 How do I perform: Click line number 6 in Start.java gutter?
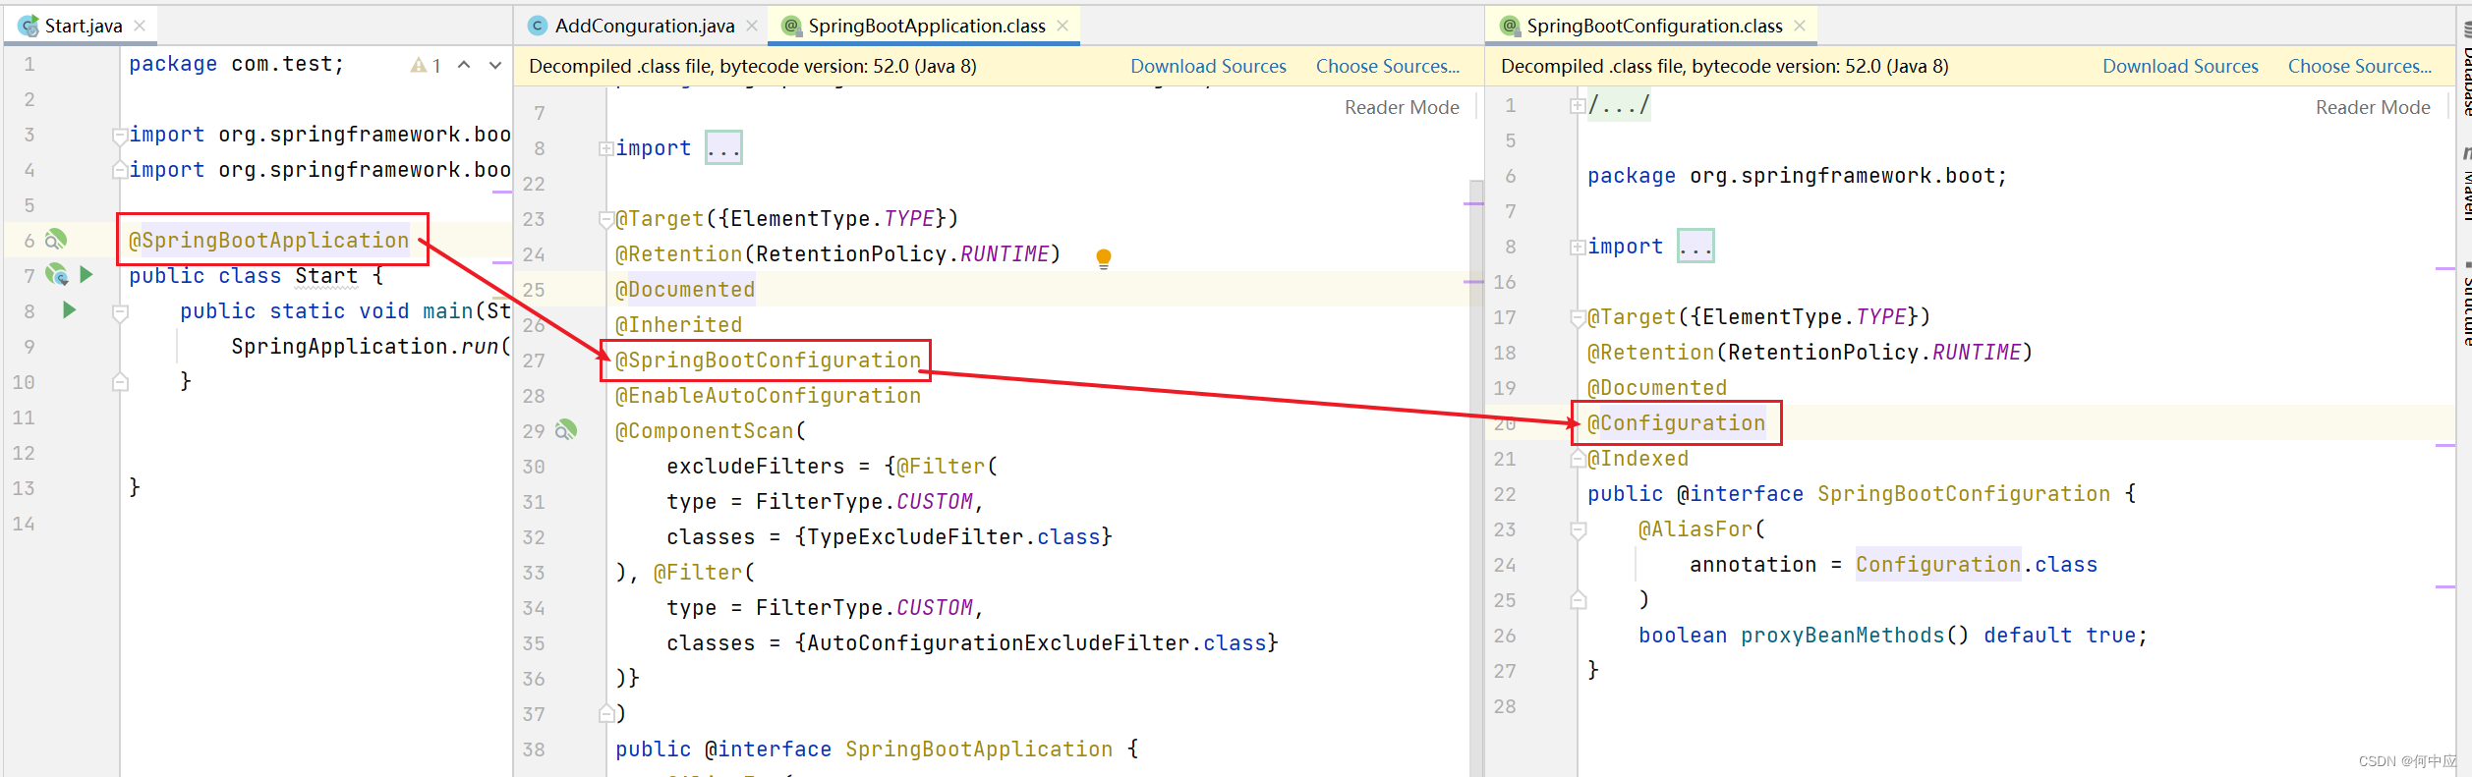(x=29, y=241)
